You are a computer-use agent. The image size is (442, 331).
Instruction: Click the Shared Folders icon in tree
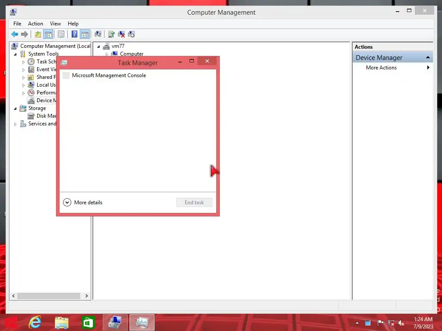31,77
